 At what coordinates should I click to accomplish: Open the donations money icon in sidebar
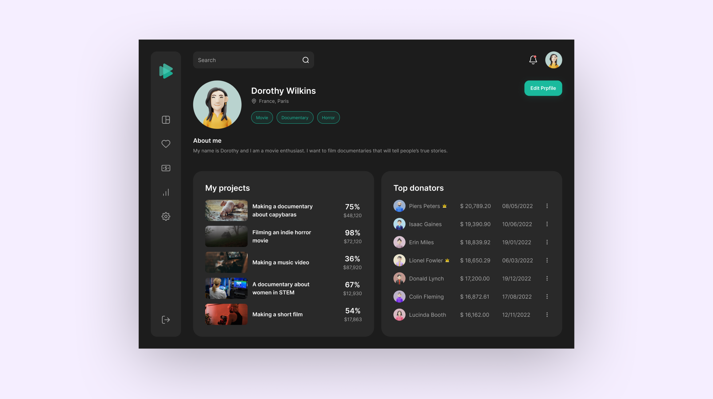click(x=166, y=168)
